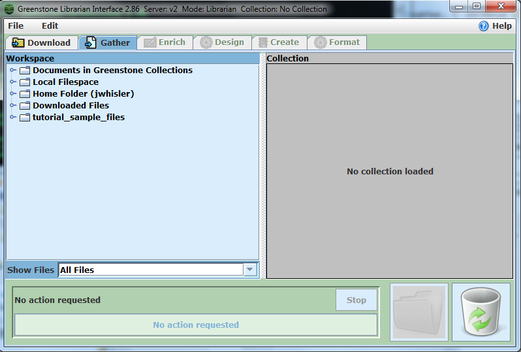Click the No action requested progress bar
The width and height of the screenshot is (521, 352).
coord(196,325)
